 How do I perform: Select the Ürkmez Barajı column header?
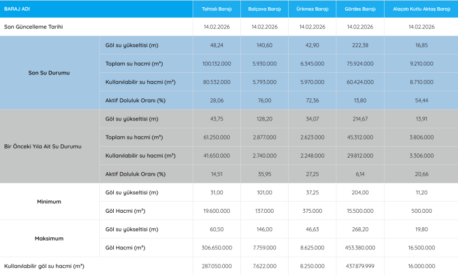312,9
